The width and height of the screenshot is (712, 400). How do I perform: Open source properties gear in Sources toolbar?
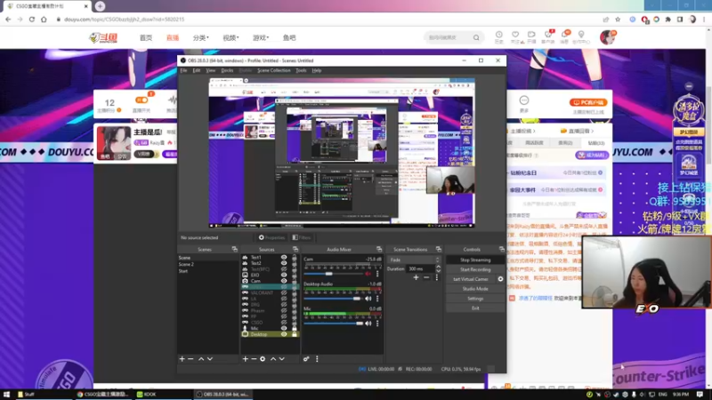pos(263,359)
